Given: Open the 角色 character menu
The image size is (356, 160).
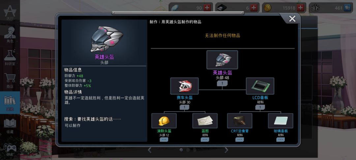Looking at the screenshot, I should (10, 35).
